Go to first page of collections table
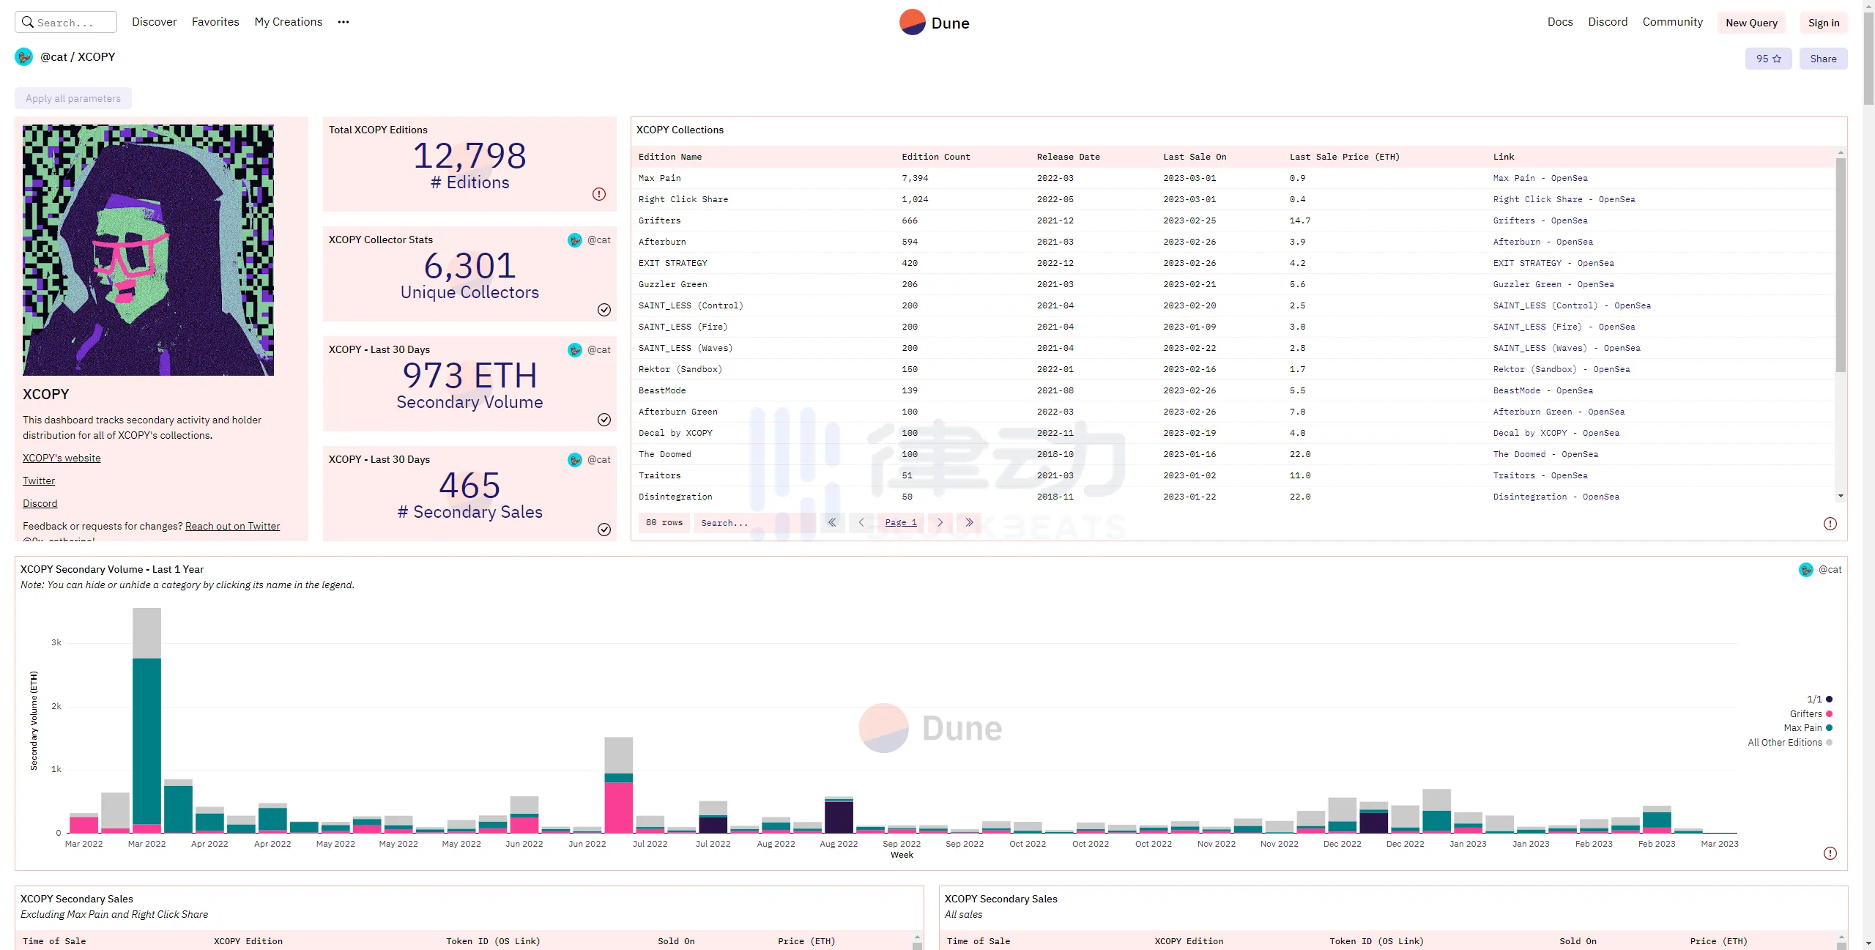Screen dimensions: 1875x950 (x=832, y=522)
